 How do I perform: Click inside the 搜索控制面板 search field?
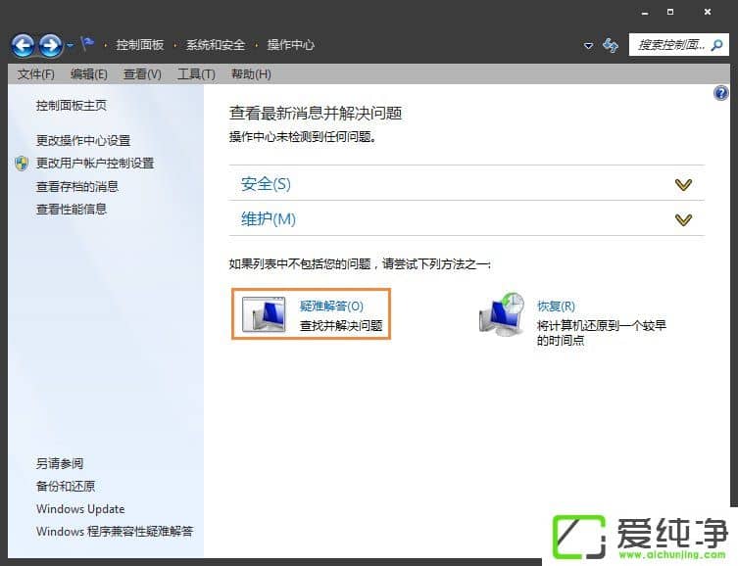669,45
